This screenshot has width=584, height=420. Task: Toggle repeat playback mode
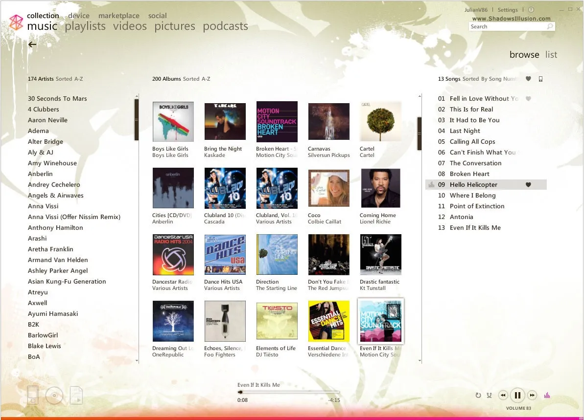coord(478,395)
